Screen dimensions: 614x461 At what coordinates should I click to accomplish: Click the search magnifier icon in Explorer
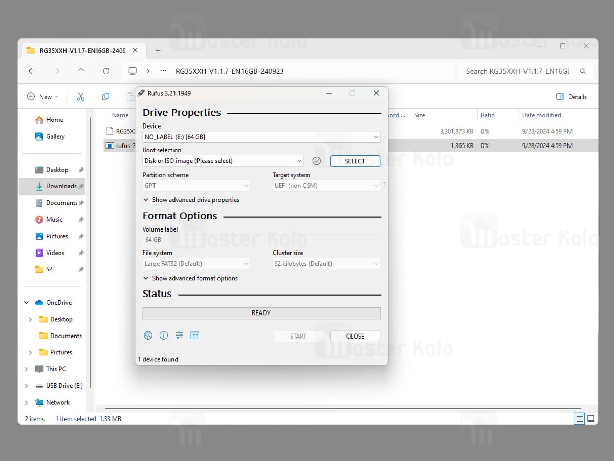tap(583, 71)
